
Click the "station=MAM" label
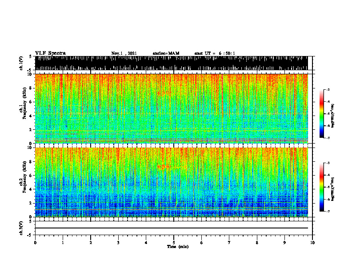pyautogui.click(x=166, y=53)
